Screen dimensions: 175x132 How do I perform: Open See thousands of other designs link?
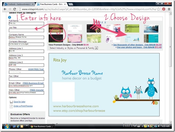(137, 45)
